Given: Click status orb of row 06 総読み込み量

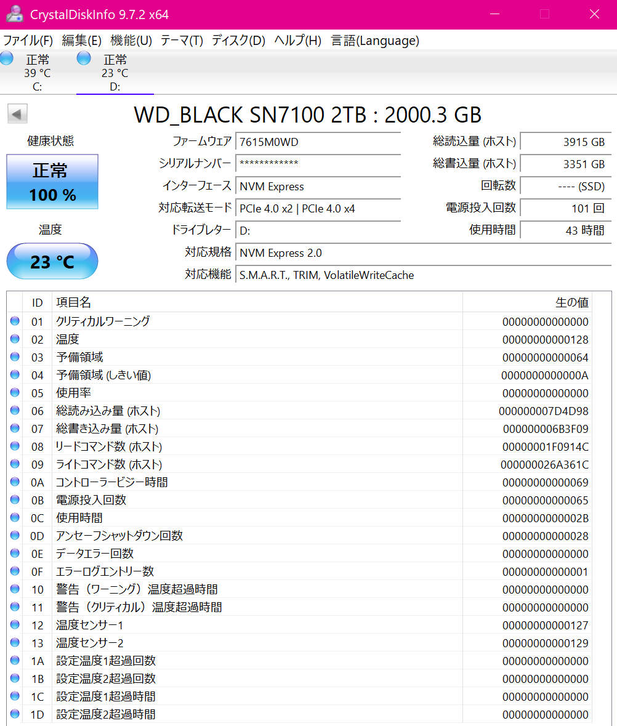Looking at the screenshot, I should (15, 410).
